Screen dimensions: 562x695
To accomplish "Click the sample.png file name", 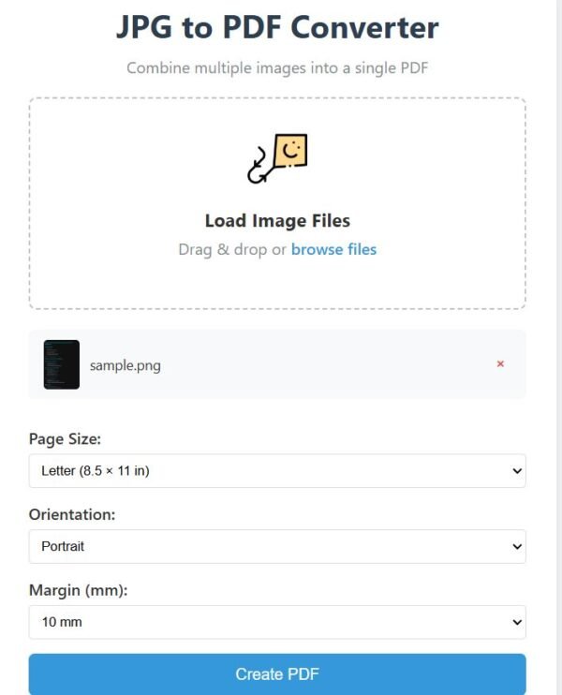I will [x=126, y=365].
